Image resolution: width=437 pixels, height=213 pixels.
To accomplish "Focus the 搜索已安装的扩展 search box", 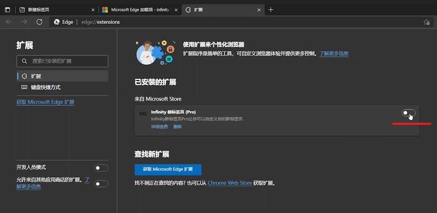I will 62,61.
